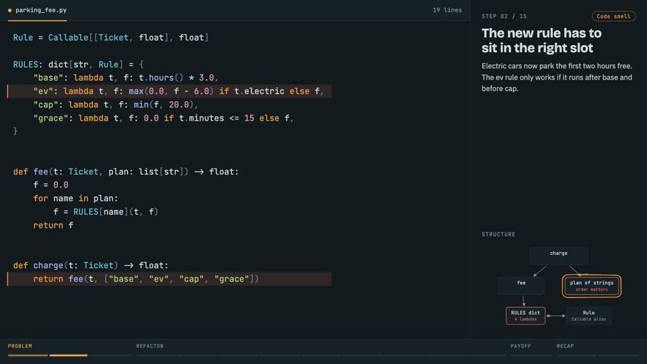Click the "Rule = Callable" type alias line
The width and height of the screenshot is (647, 364).
(111, 38)
